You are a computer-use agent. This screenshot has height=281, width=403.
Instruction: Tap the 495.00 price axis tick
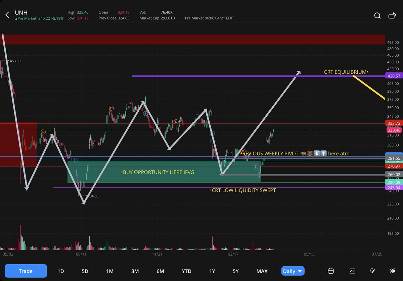coord(393,43)
